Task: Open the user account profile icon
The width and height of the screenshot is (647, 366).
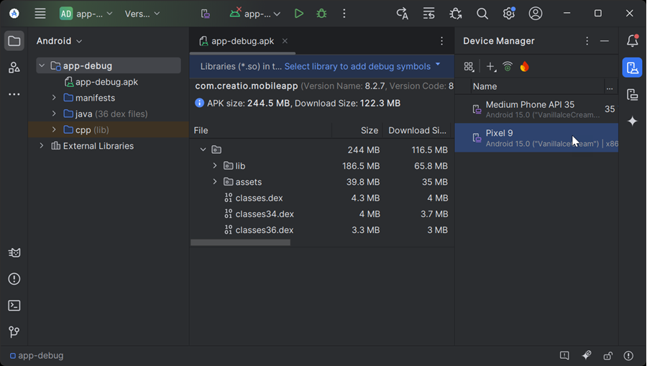Action: [x=536, y=14]
